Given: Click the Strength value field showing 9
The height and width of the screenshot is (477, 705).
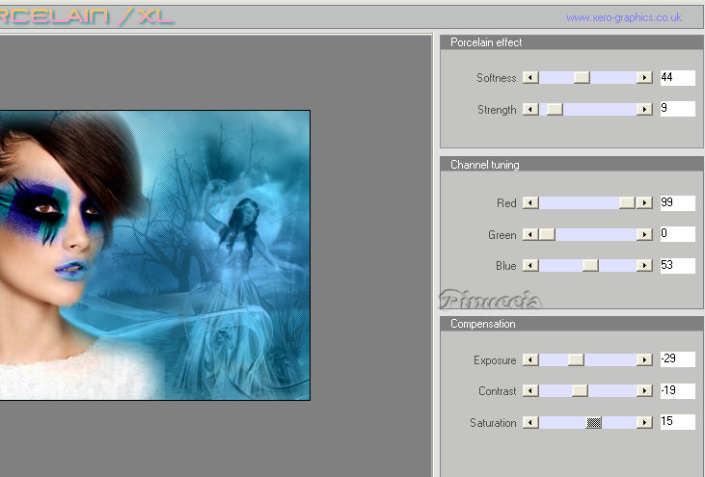Looking at the screenshot, I should tap(678, 109).
